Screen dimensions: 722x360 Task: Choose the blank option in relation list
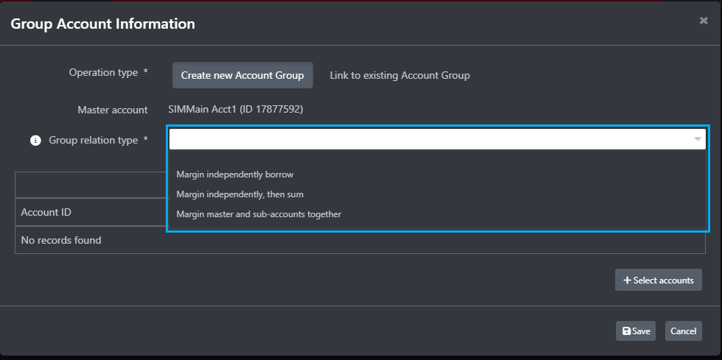click(437, 158)
